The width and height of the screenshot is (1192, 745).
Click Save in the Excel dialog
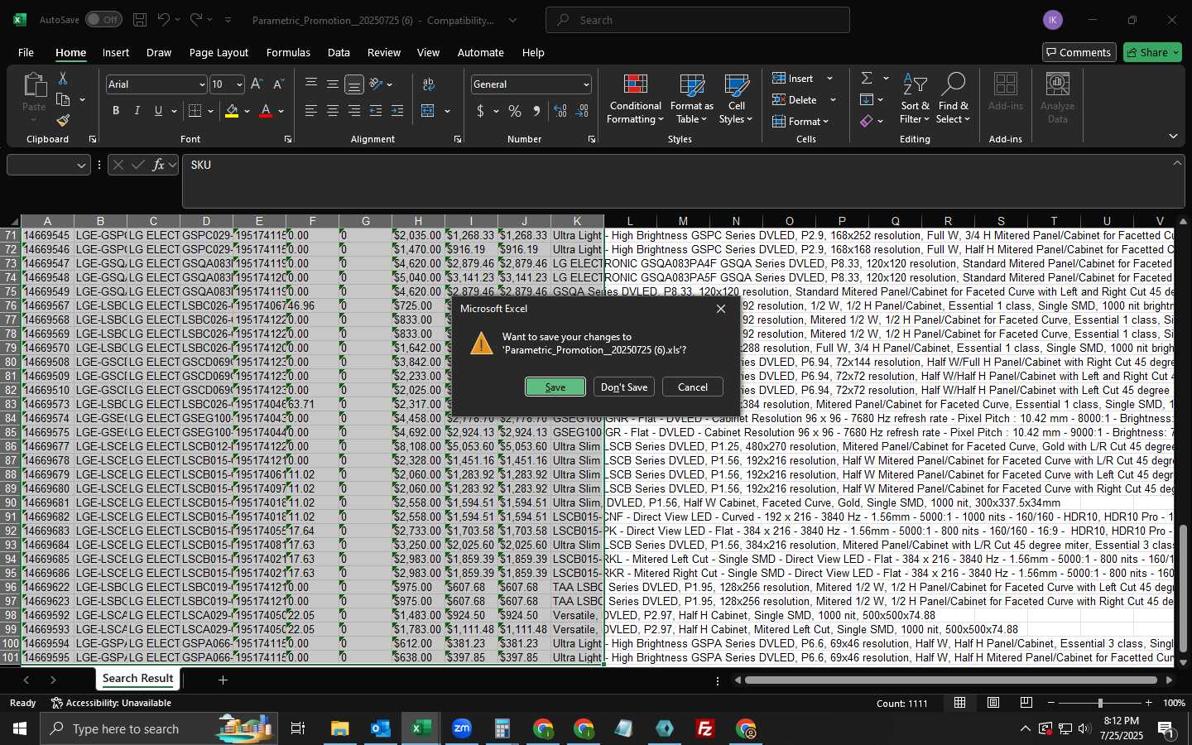555,387
